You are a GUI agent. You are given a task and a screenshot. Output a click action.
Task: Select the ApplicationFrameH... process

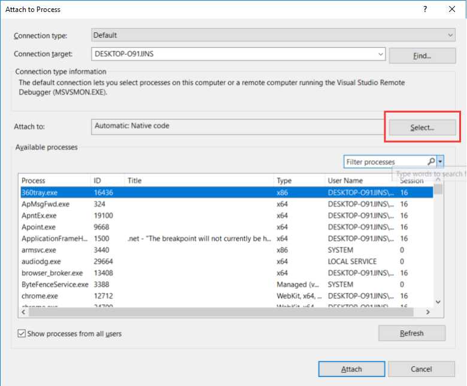click(54, 239)
